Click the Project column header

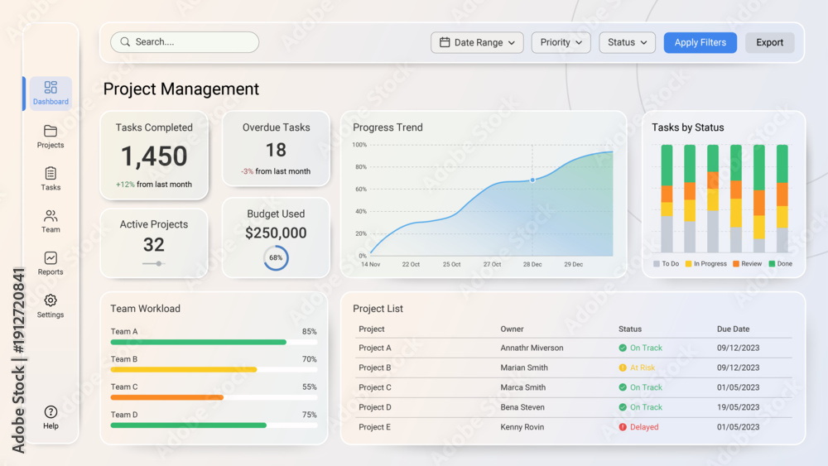pos(371,329)
